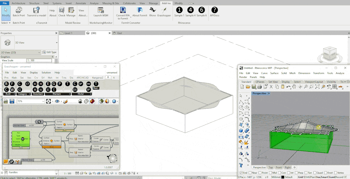Click Grasshopper open file icon
The height and width of the screenshot is (179, 350).
pos(6,101)
